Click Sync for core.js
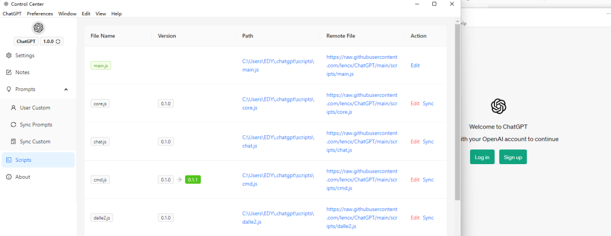The image size is (611, 236). [428, 104]
